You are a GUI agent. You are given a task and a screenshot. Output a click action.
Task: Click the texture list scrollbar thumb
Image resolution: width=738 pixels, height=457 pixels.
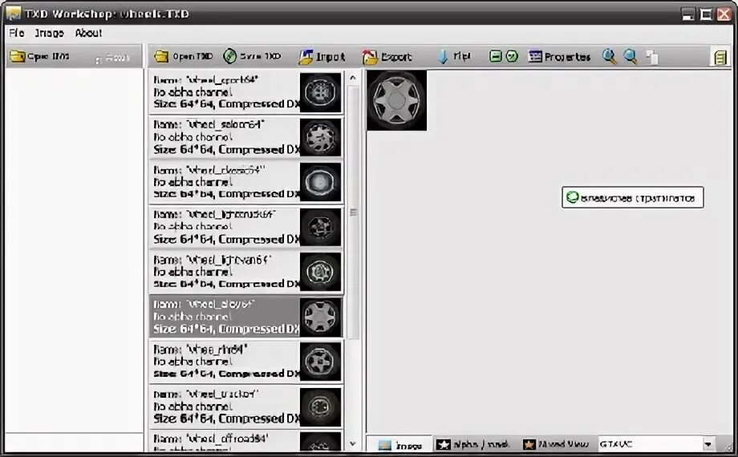353,212
